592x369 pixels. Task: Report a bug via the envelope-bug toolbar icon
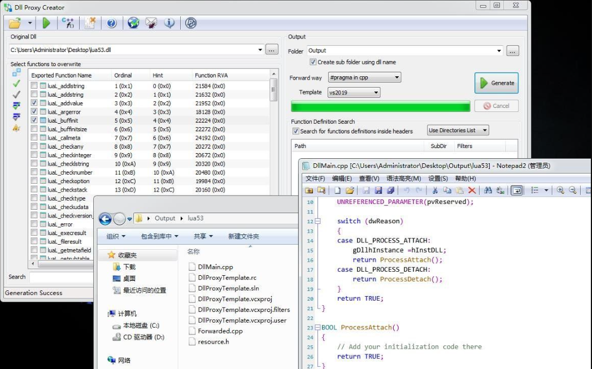click(x=151, y=23)
